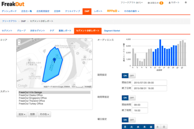This screenshot has width=194, height=129.
Task: Switch to the グループ tab
Action: click(x=21, y=31)
